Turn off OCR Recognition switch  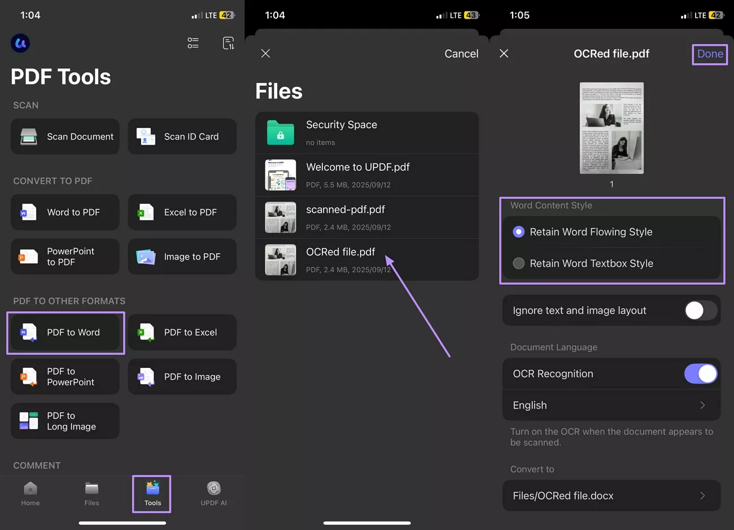click(x=701, y=373)
